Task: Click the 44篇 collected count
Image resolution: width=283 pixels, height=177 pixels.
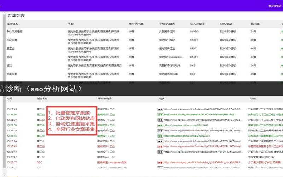Action: (253, 48)
